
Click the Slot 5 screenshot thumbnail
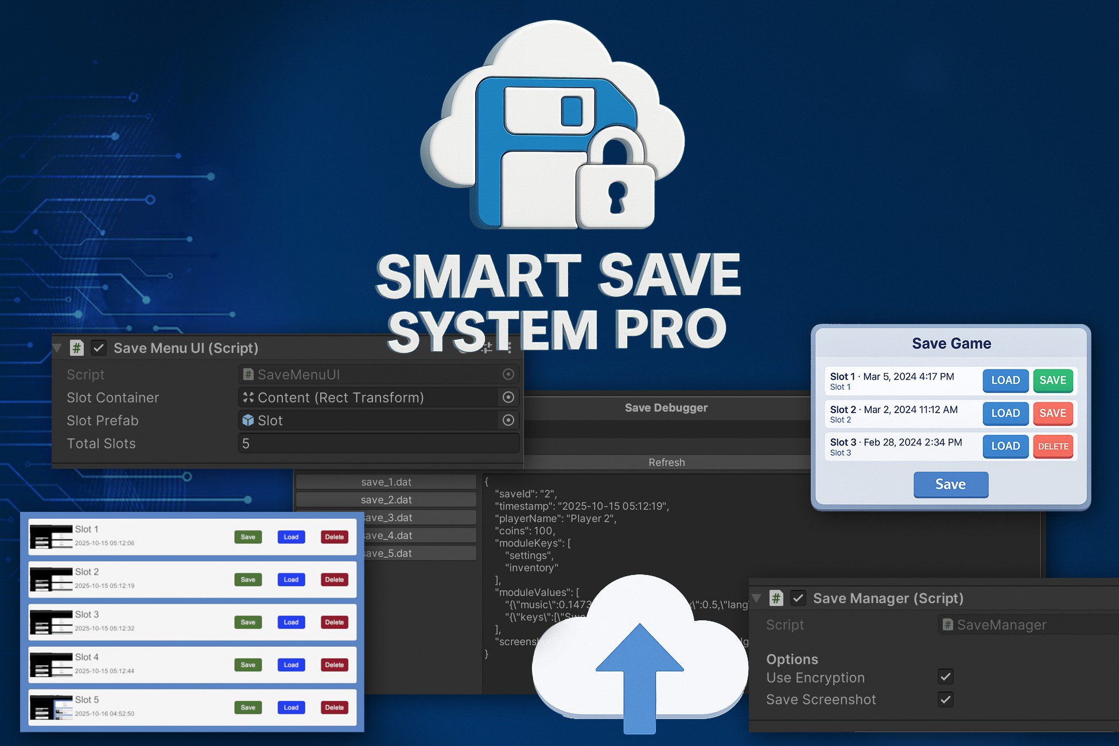tap(50, 707)
